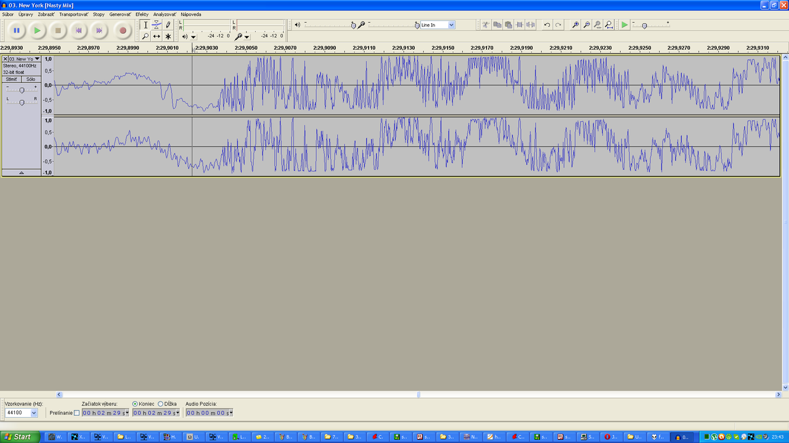Click the Copy icon in edit toolbar
The width and height of the screenshot is (789, 443).
click(x=497, y=25)
